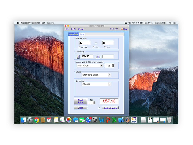Select the Inches radio button
Screen dimensions: 193x145
pos(79,47)
